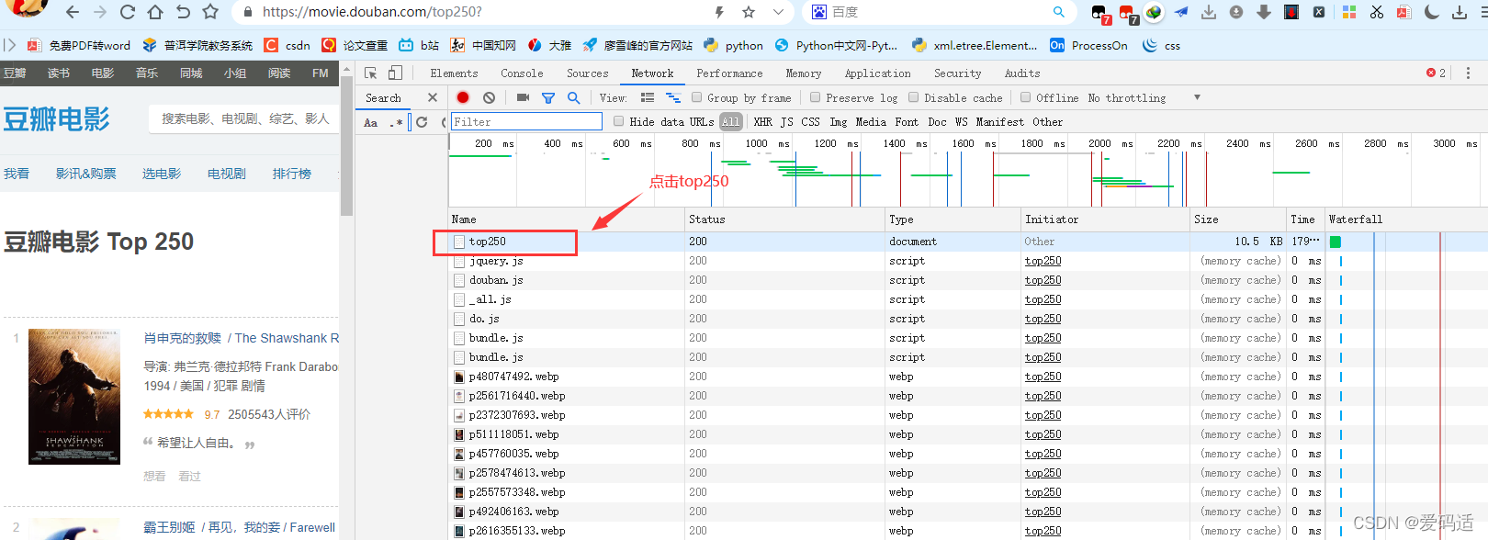Image resolution: width=1488 pixels, height=540 pixels.
Task: Enable Disable cache checkbox
Action: point(913,97)
